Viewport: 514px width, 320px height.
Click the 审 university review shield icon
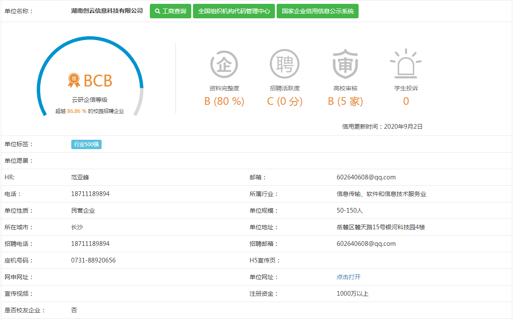pos(345,64)
